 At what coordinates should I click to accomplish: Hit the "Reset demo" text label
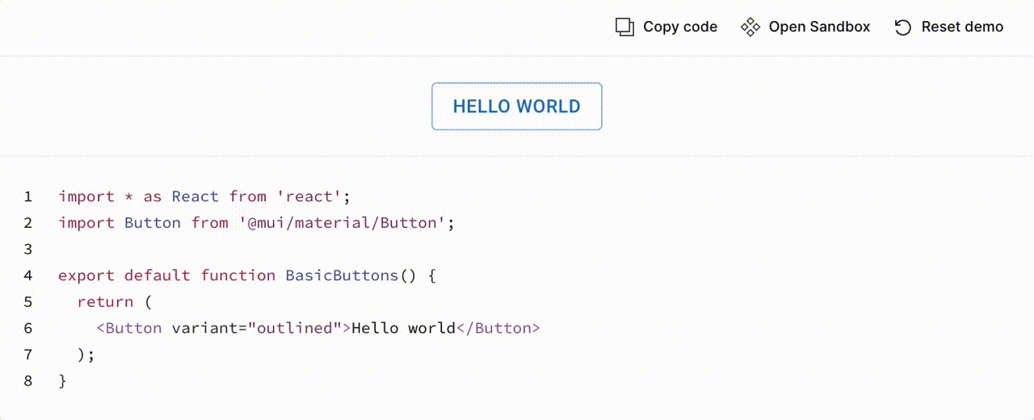click(962, 27)
